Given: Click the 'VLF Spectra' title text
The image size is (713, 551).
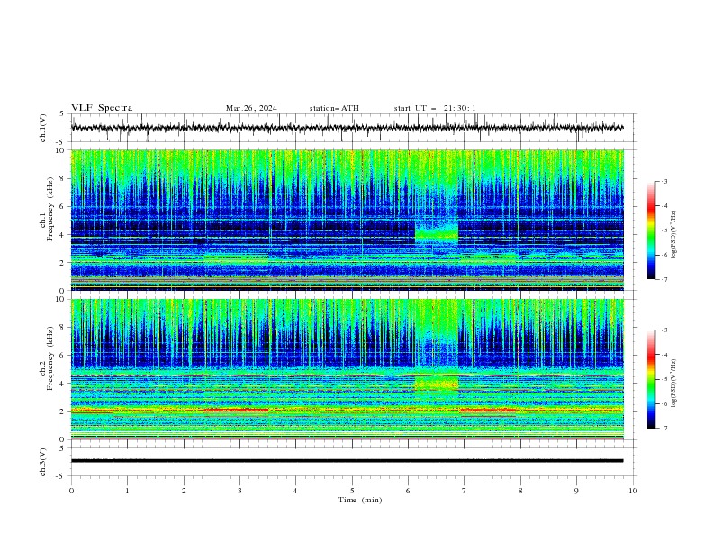Looking at the screenshot, I should 102,108.
